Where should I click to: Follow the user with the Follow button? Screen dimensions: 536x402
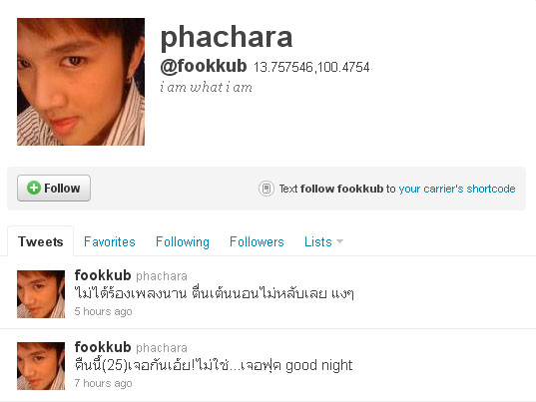pos(54,188)
